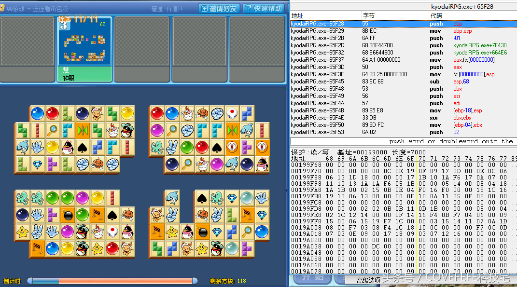Click the hat penguin tile beside the rooster's red bar
The width and height of the screenshot is (517, 287).
click(x=127, y=131)
